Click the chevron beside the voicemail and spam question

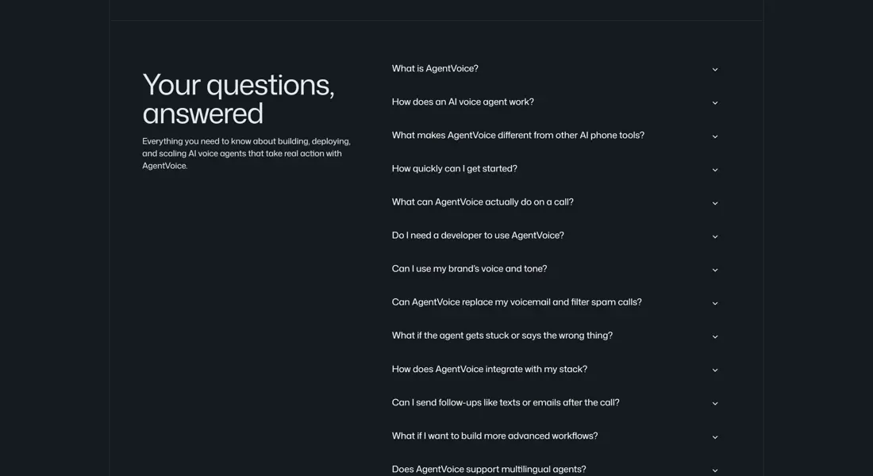(714, 302)
